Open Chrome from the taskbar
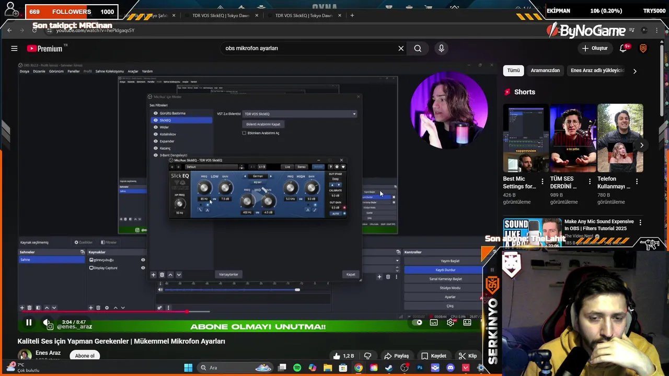 click(x=358, y=368)
